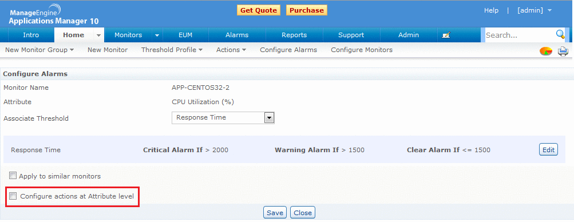Open the Configure Monitors link
Image resolution: width=574 pixels, height=222 pixels.
[x=362, y=50]
